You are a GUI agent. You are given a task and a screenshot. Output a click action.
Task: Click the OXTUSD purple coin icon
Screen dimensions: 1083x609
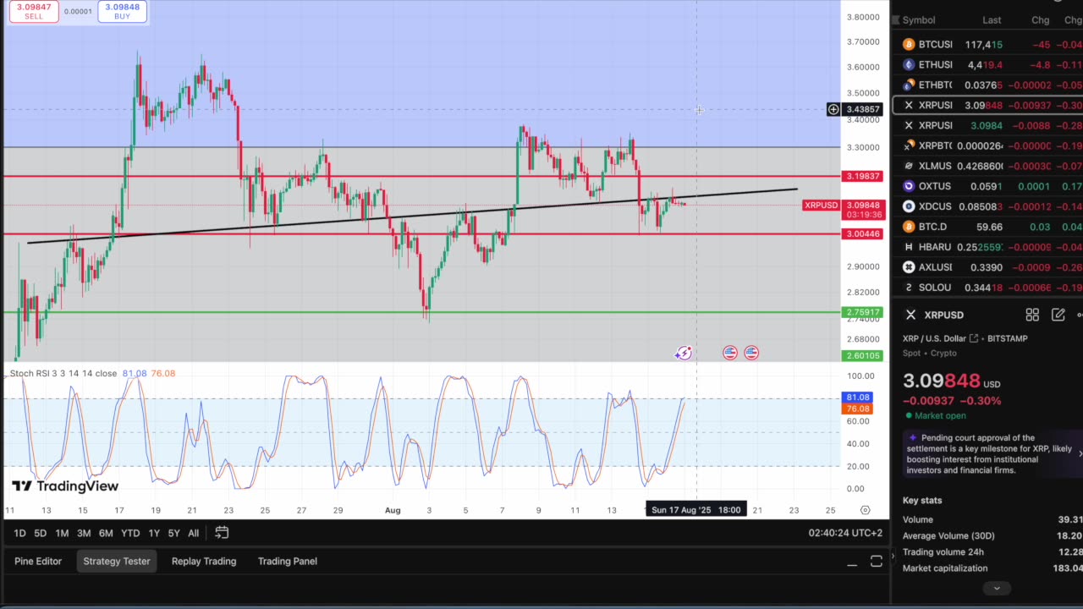pos(909,186)
